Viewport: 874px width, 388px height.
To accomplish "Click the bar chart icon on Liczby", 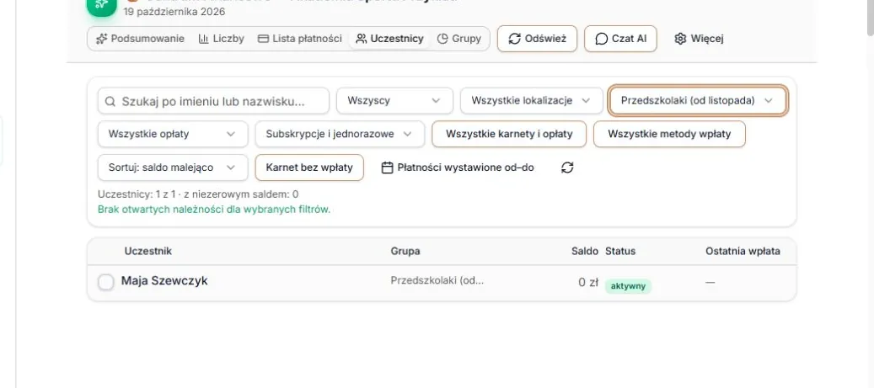I will [x=203, y=39].
